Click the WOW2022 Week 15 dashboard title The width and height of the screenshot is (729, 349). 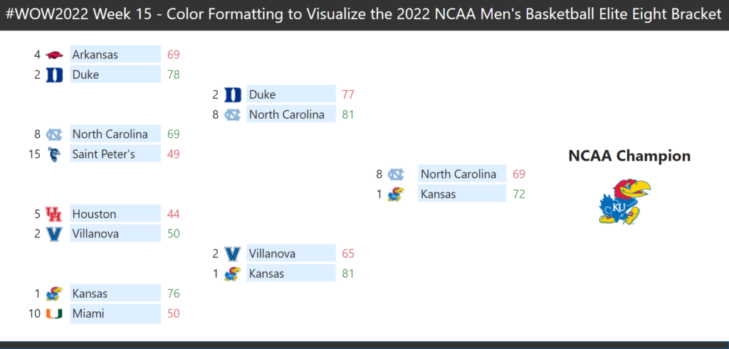pos(364,14)
